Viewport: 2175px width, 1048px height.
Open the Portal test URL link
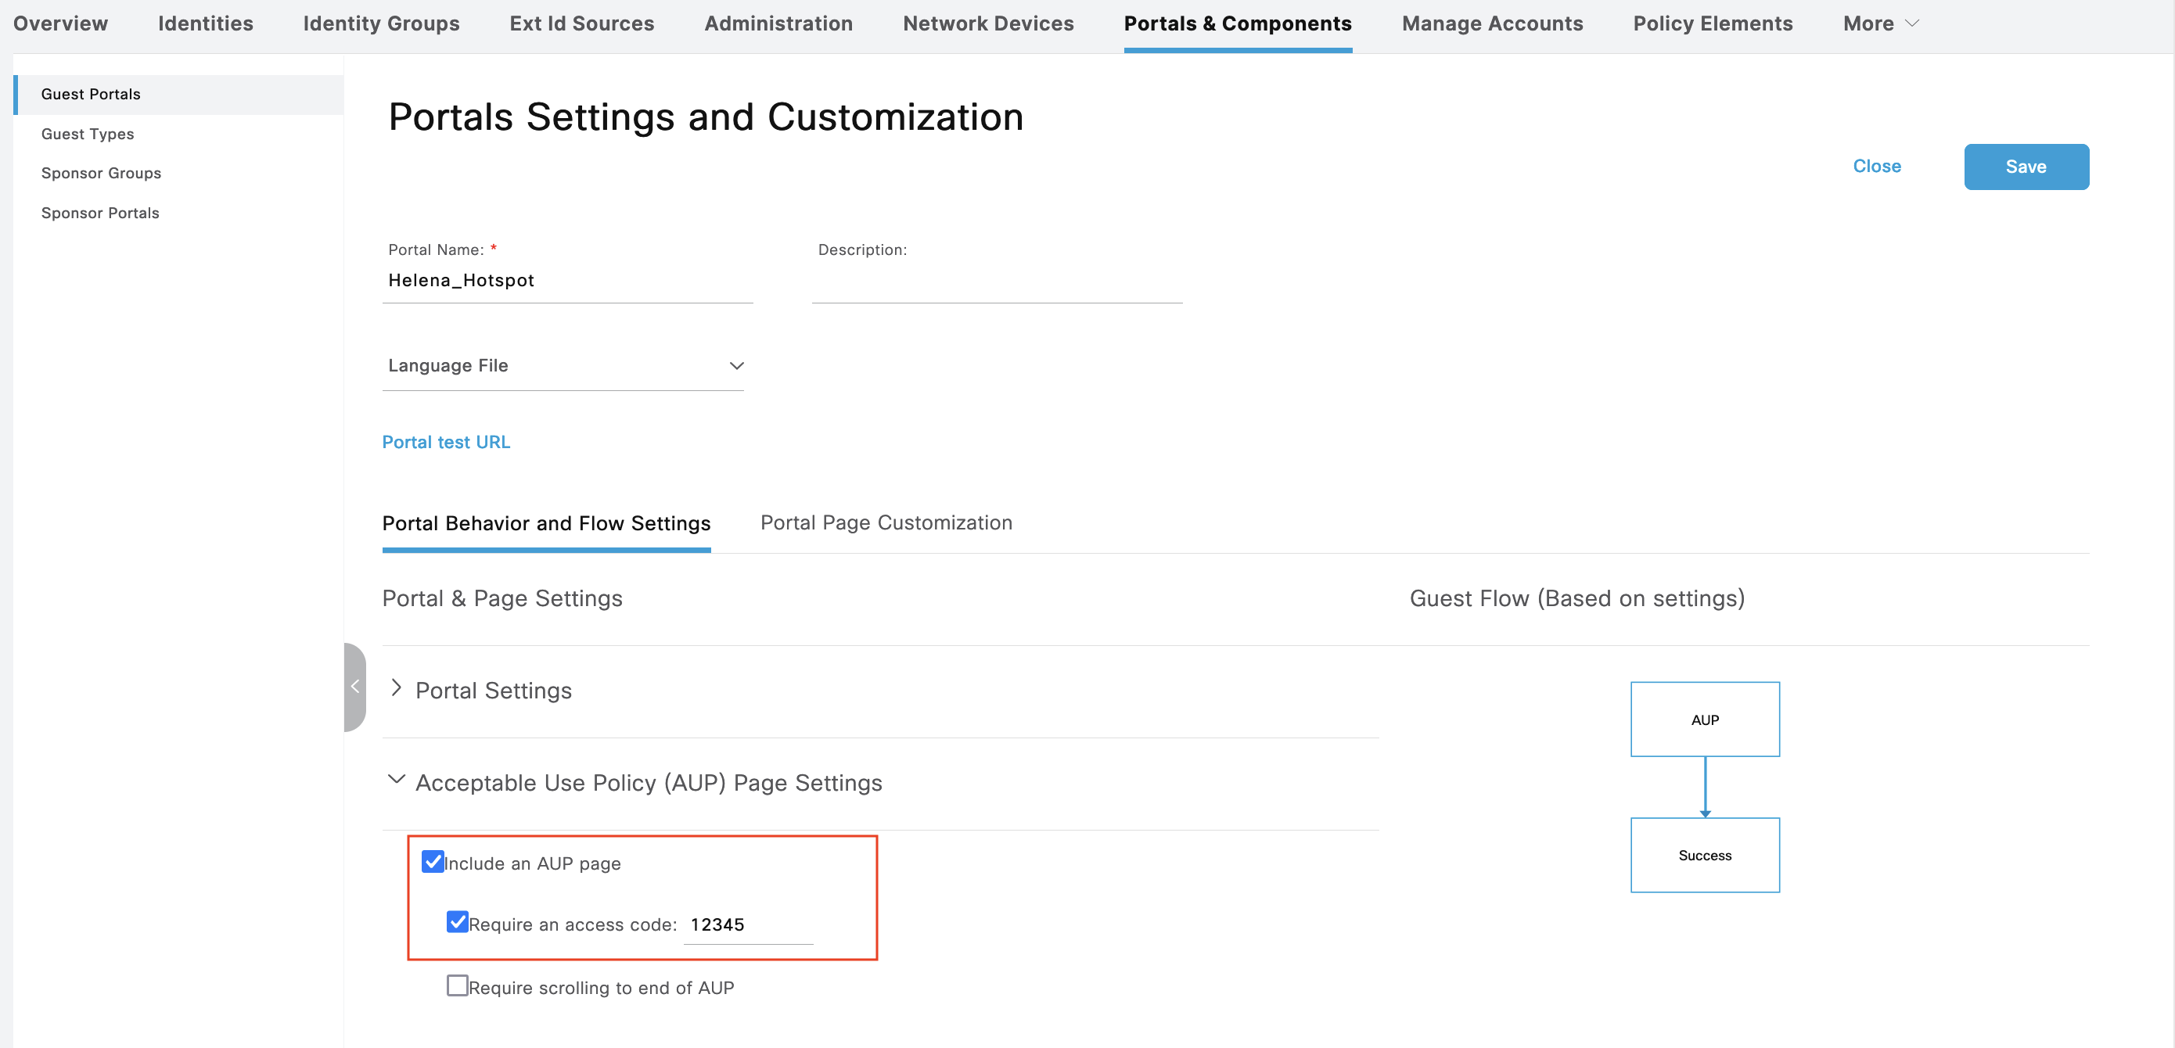tap(446, 442)
